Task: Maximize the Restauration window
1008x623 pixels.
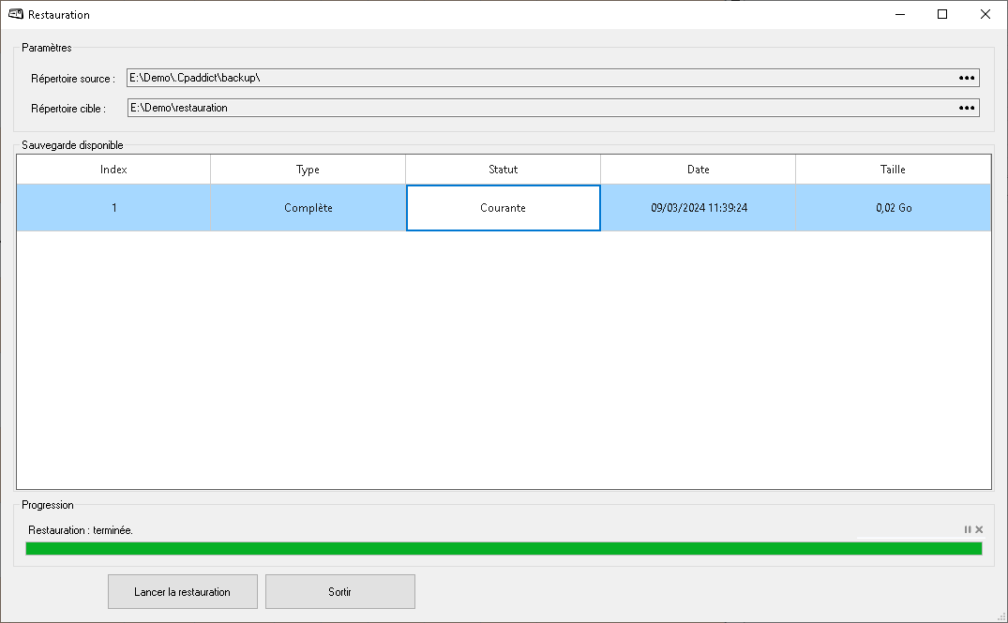Action: click(942, 14)
